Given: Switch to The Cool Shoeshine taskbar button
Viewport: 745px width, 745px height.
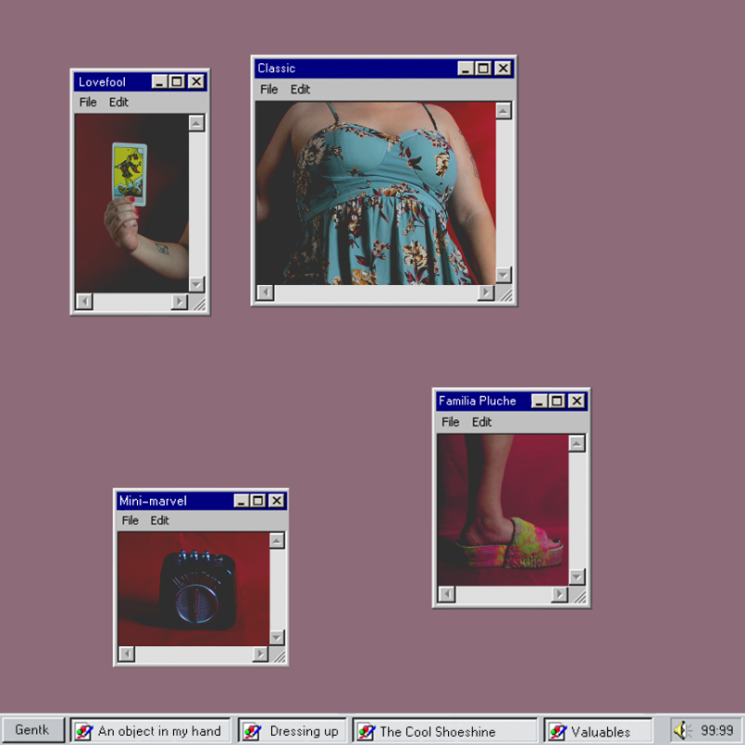Looking at the screenshot, I should [x=445, y=731].
